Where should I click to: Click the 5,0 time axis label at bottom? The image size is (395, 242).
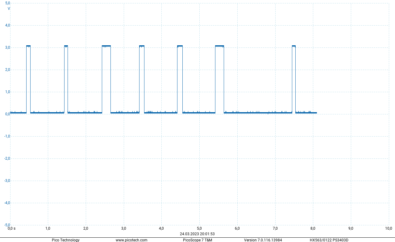pyautogui.click(x=199, y=228)
